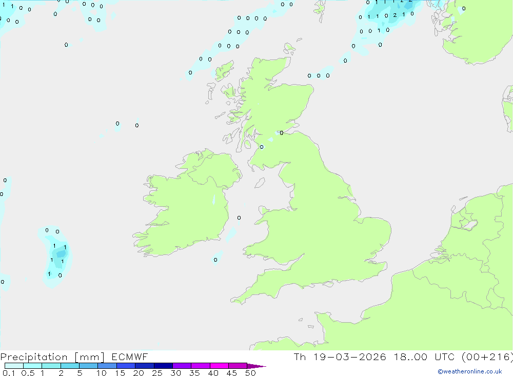Select the 5–10 mm blue legend swatch
The height and width of the screenshot is (376, 513).
[89, 366]
